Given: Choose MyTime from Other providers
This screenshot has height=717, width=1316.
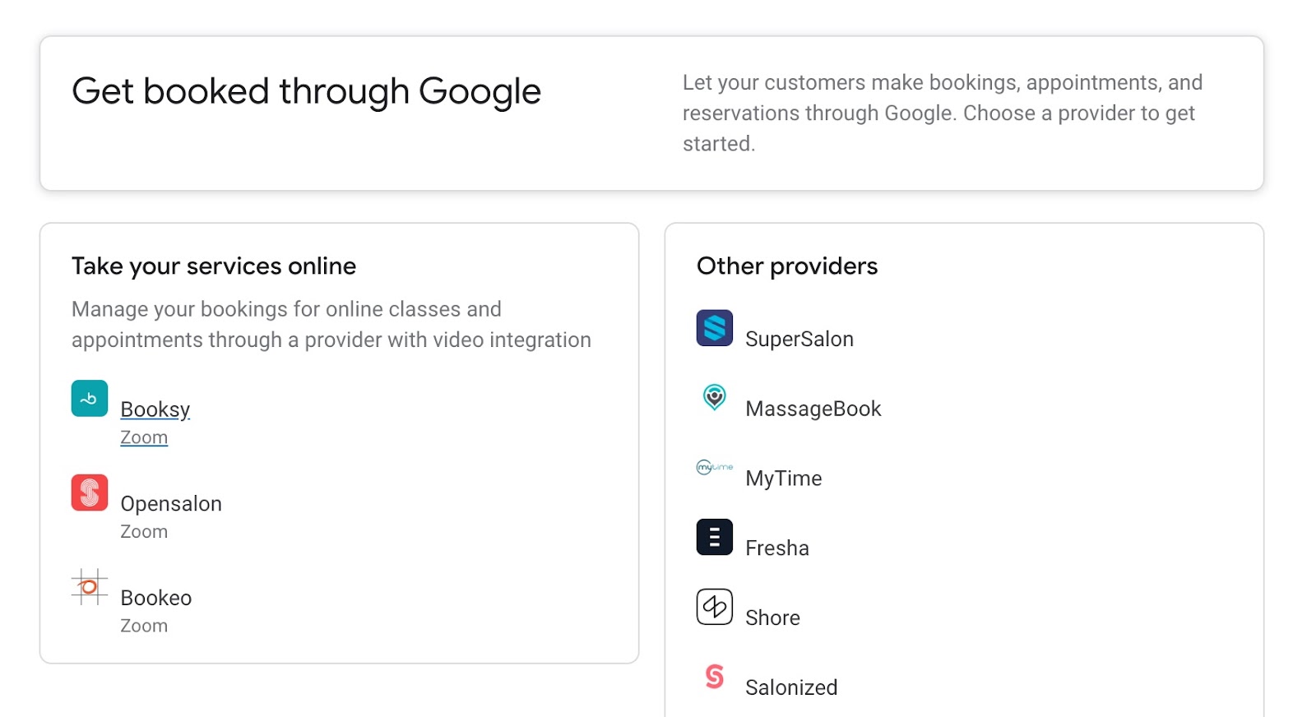Looking at the screenshot, I should click(784, 479).
